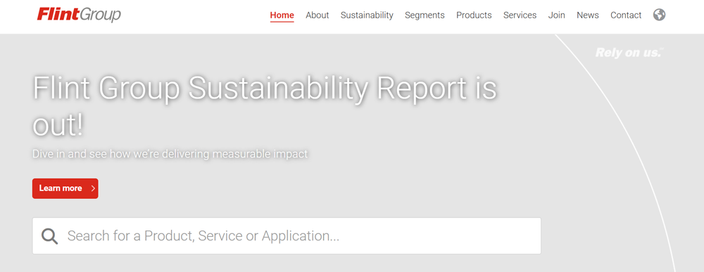This screenshot has height=272, width=704.
Task: Open the Sustainability menu
Action: [x=367, y=15]
